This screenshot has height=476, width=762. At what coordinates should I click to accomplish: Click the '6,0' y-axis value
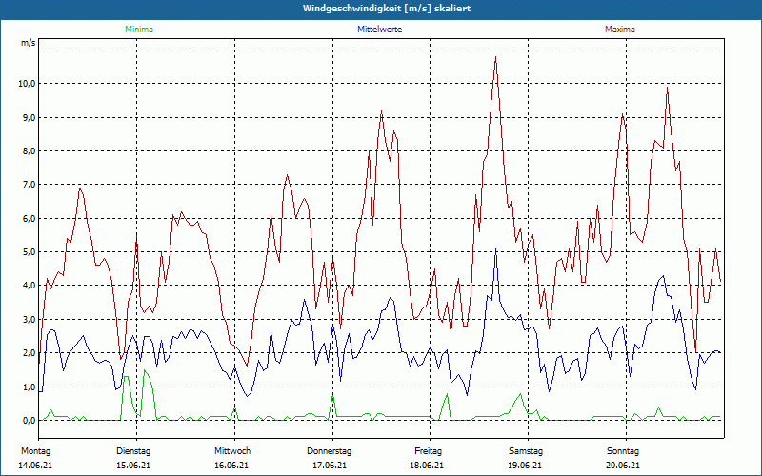point(30,219)
